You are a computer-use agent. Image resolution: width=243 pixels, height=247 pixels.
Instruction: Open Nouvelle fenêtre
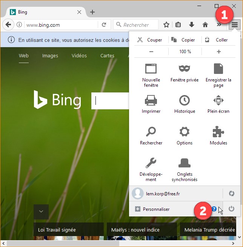pos(151,75)
